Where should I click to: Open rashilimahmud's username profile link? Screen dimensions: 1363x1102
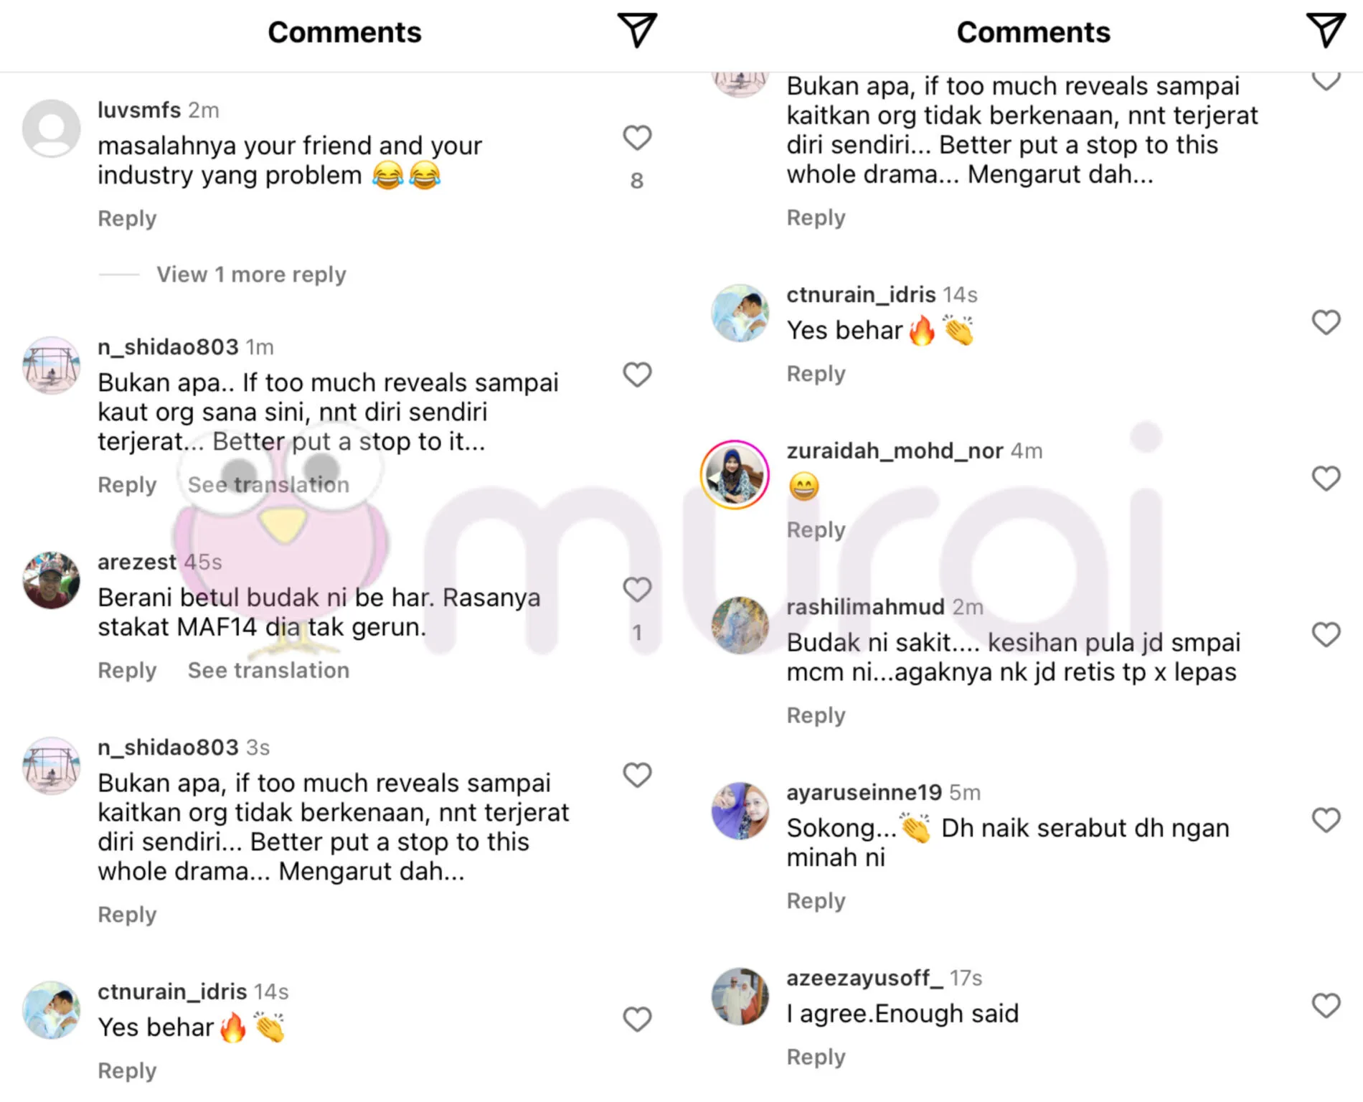(865, 607)
